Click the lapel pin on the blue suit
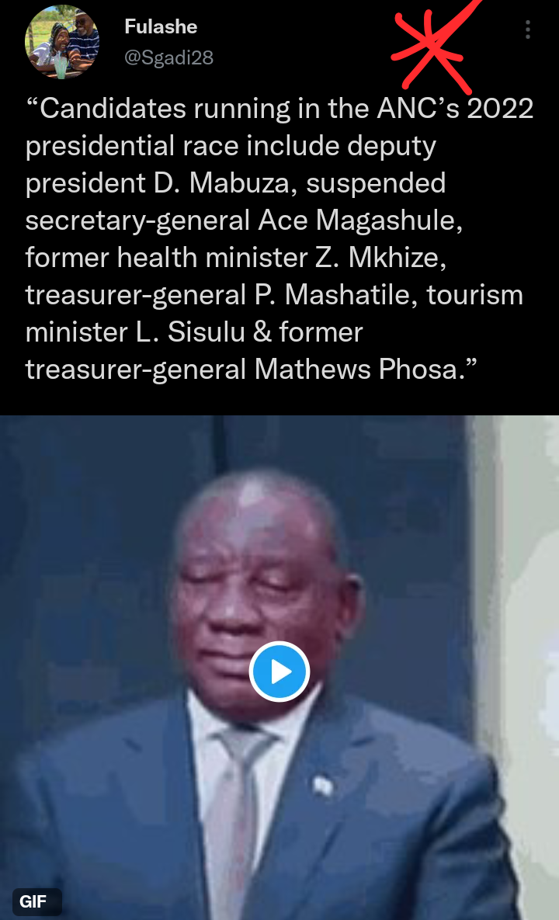 (x=322, y=786)
